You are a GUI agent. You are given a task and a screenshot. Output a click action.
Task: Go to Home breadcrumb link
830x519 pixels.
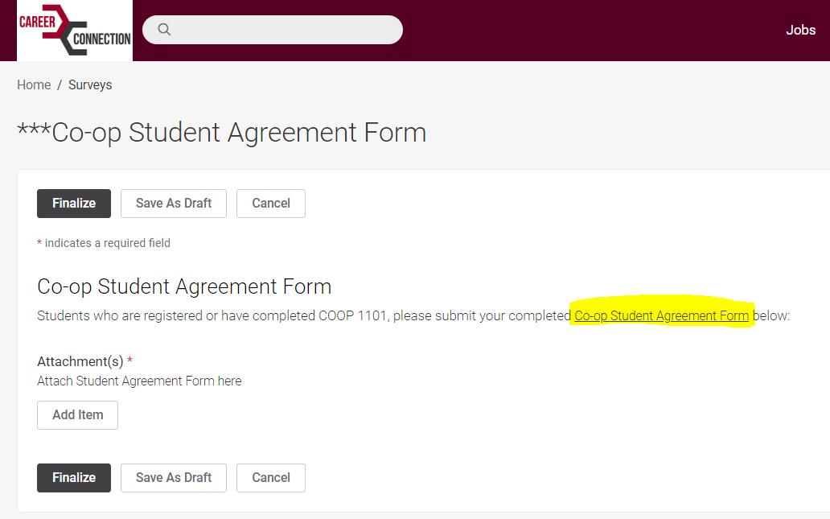coord(34,84)
